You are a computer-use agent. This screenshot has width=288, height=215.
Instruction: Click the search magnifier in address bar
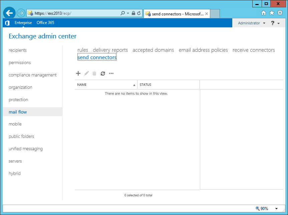[x=122, y=13]
